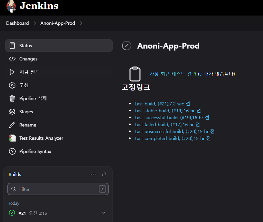Open Changes in the sidebar
The image size is (263, 222).
point(59,59)
